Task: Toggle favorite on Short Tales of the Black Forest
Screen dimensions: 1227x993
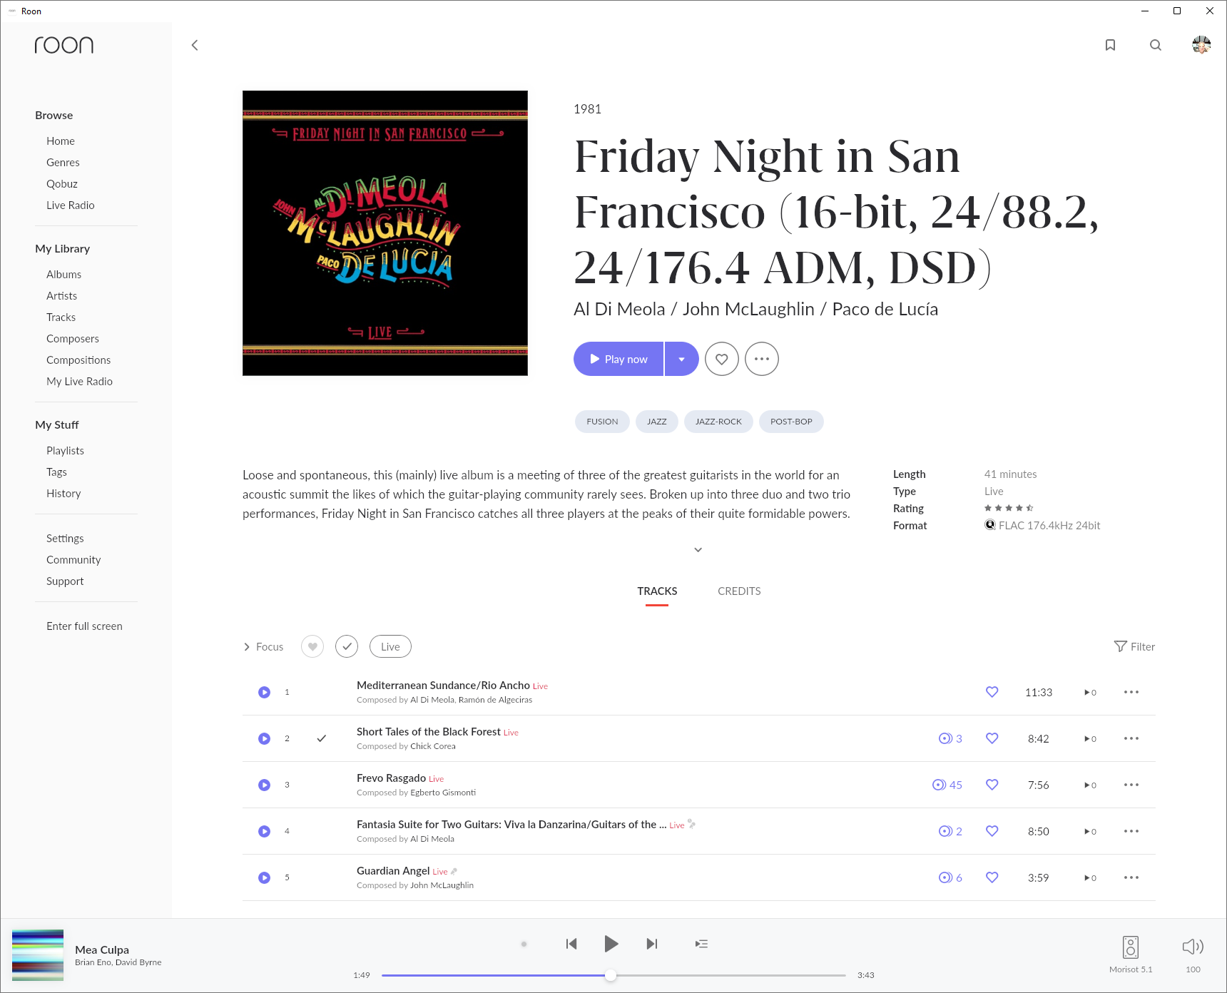Action: pos(992,738)
